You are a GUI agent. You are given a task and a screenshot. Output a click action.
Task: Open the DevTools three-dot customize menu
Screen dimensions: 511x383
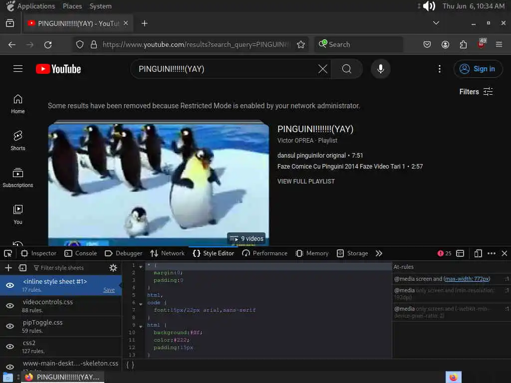[492, 253]
